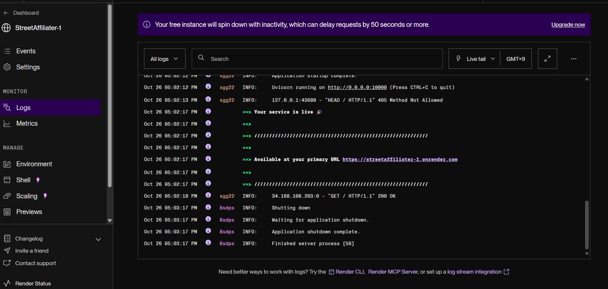Click the StreetAffiliater-1 service name
The height and width of the screenshot is (289, 608).
coord(38,28)
